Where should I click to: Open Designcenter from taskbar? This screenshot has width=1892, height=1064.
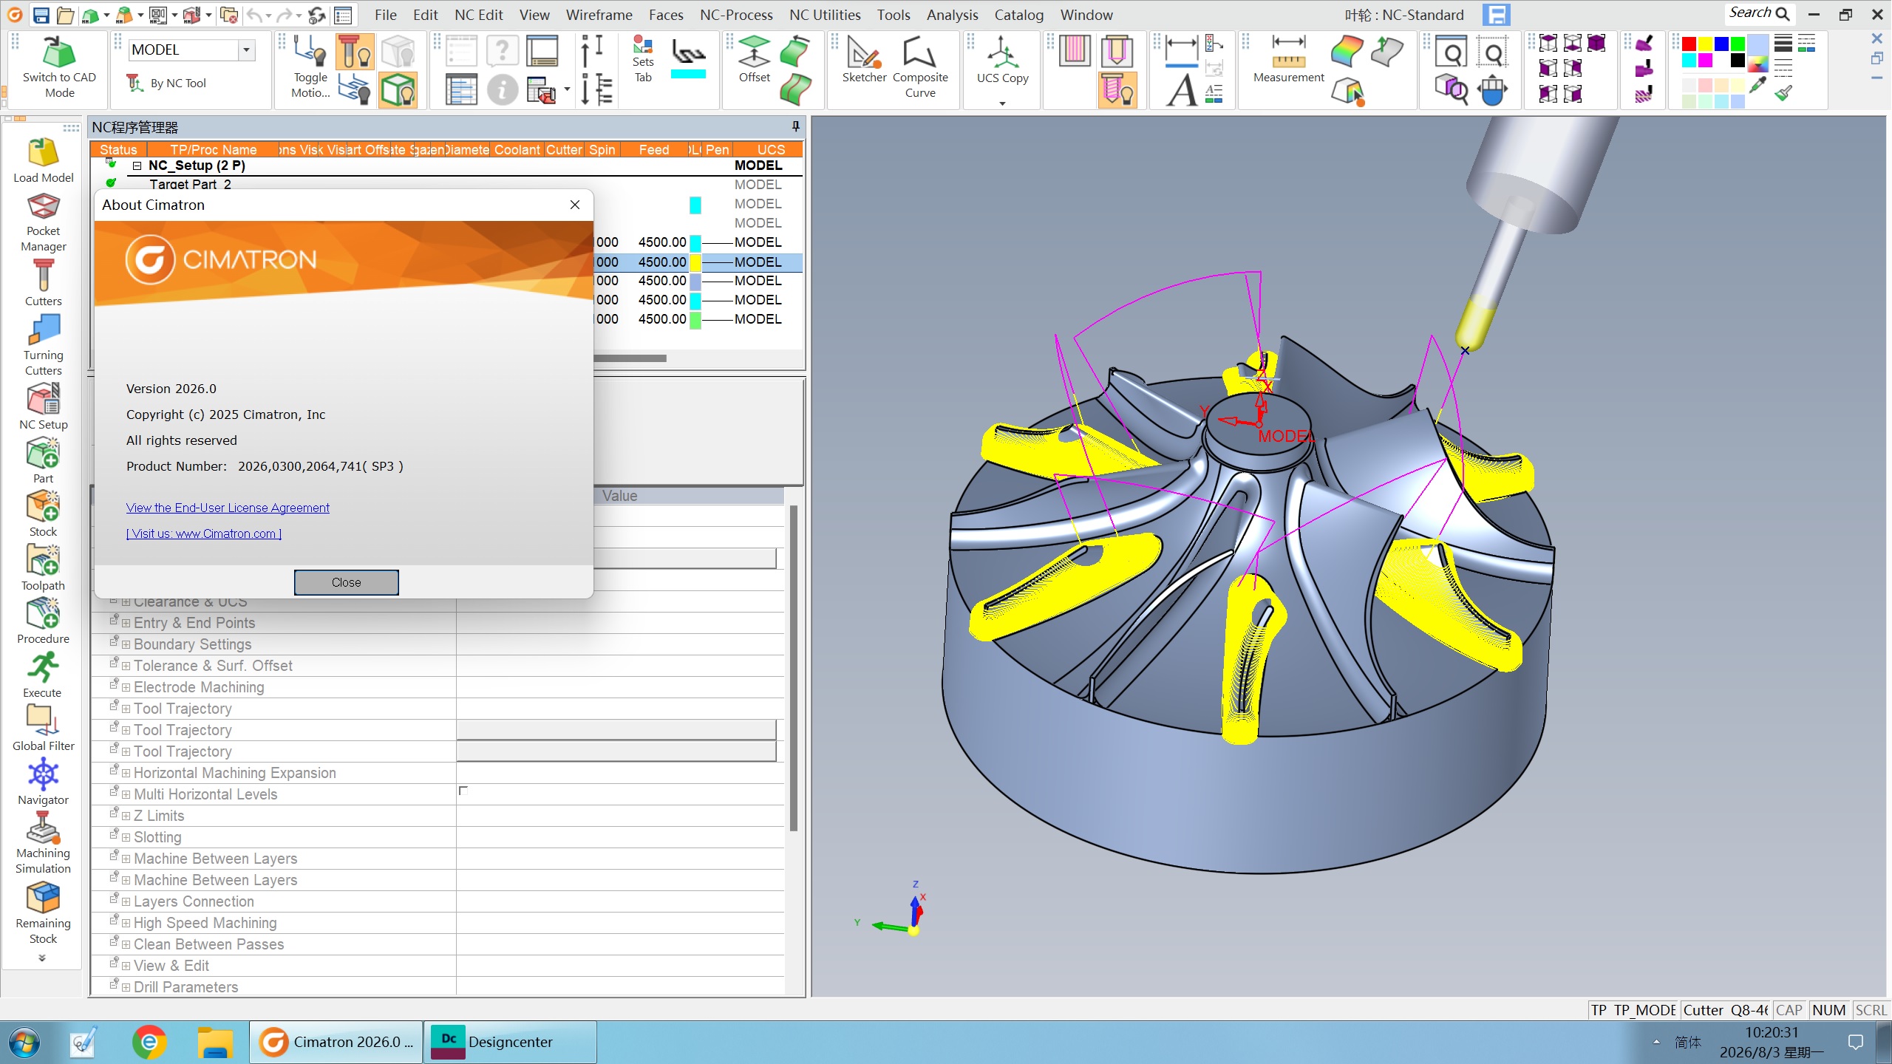(511, 1042)
